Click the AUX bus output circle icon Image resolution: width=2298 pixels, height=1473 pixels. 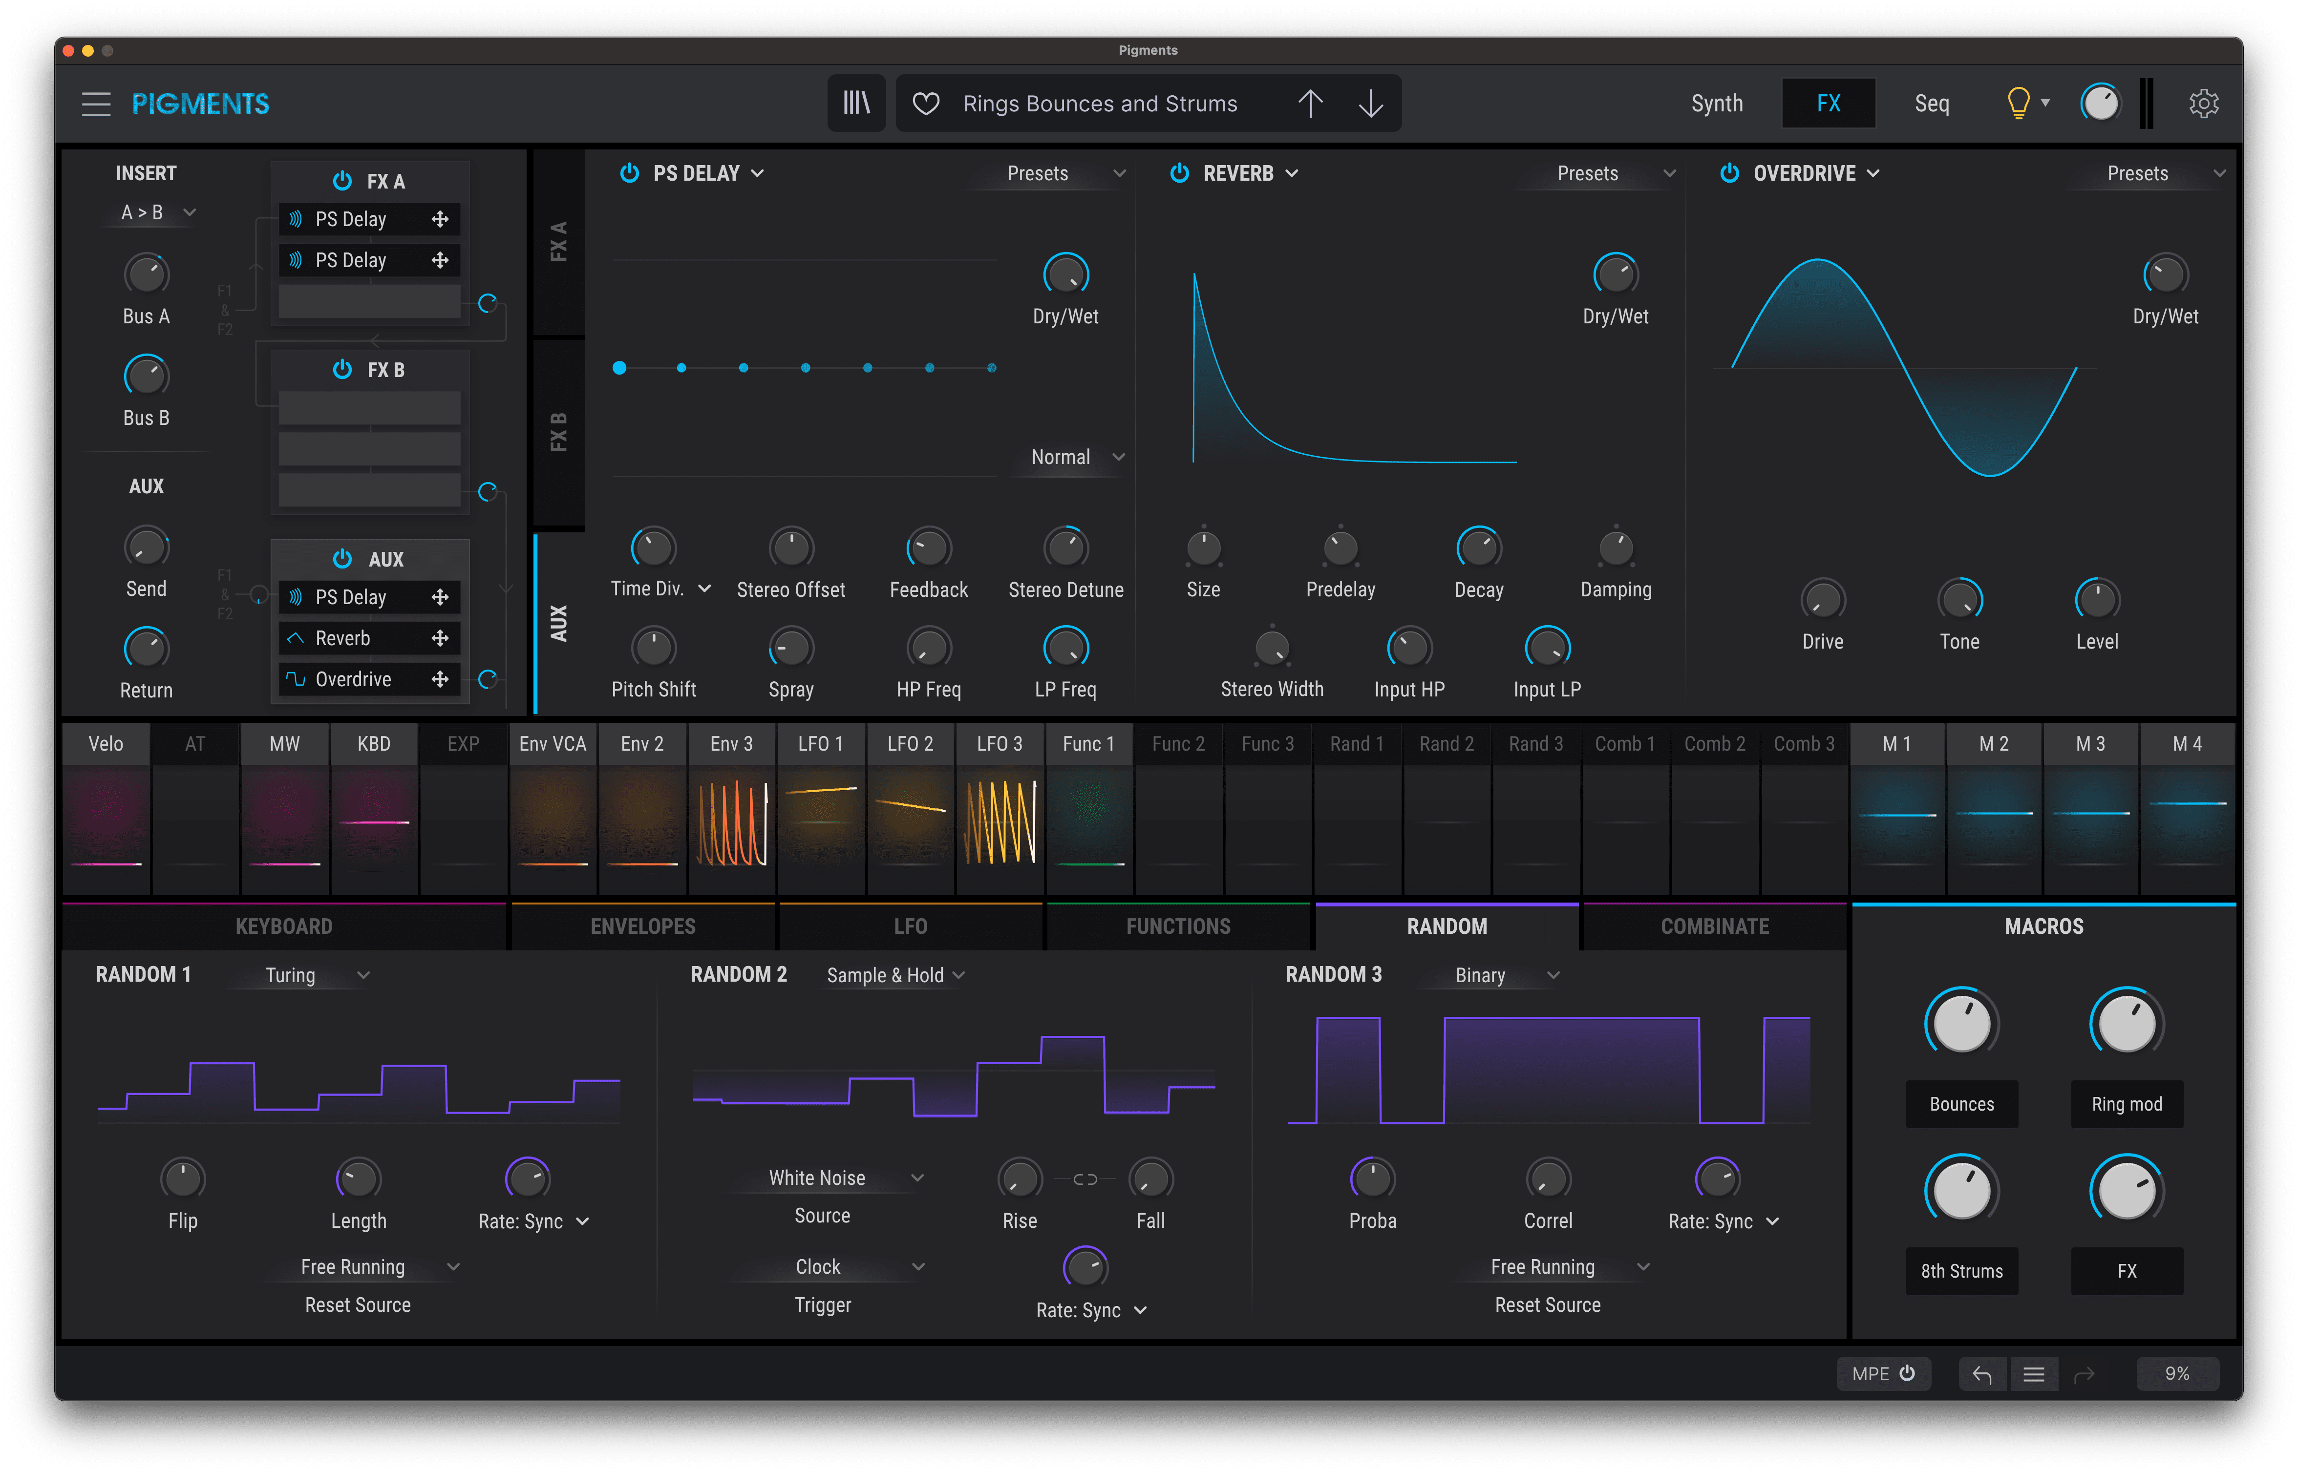(487, 679)
